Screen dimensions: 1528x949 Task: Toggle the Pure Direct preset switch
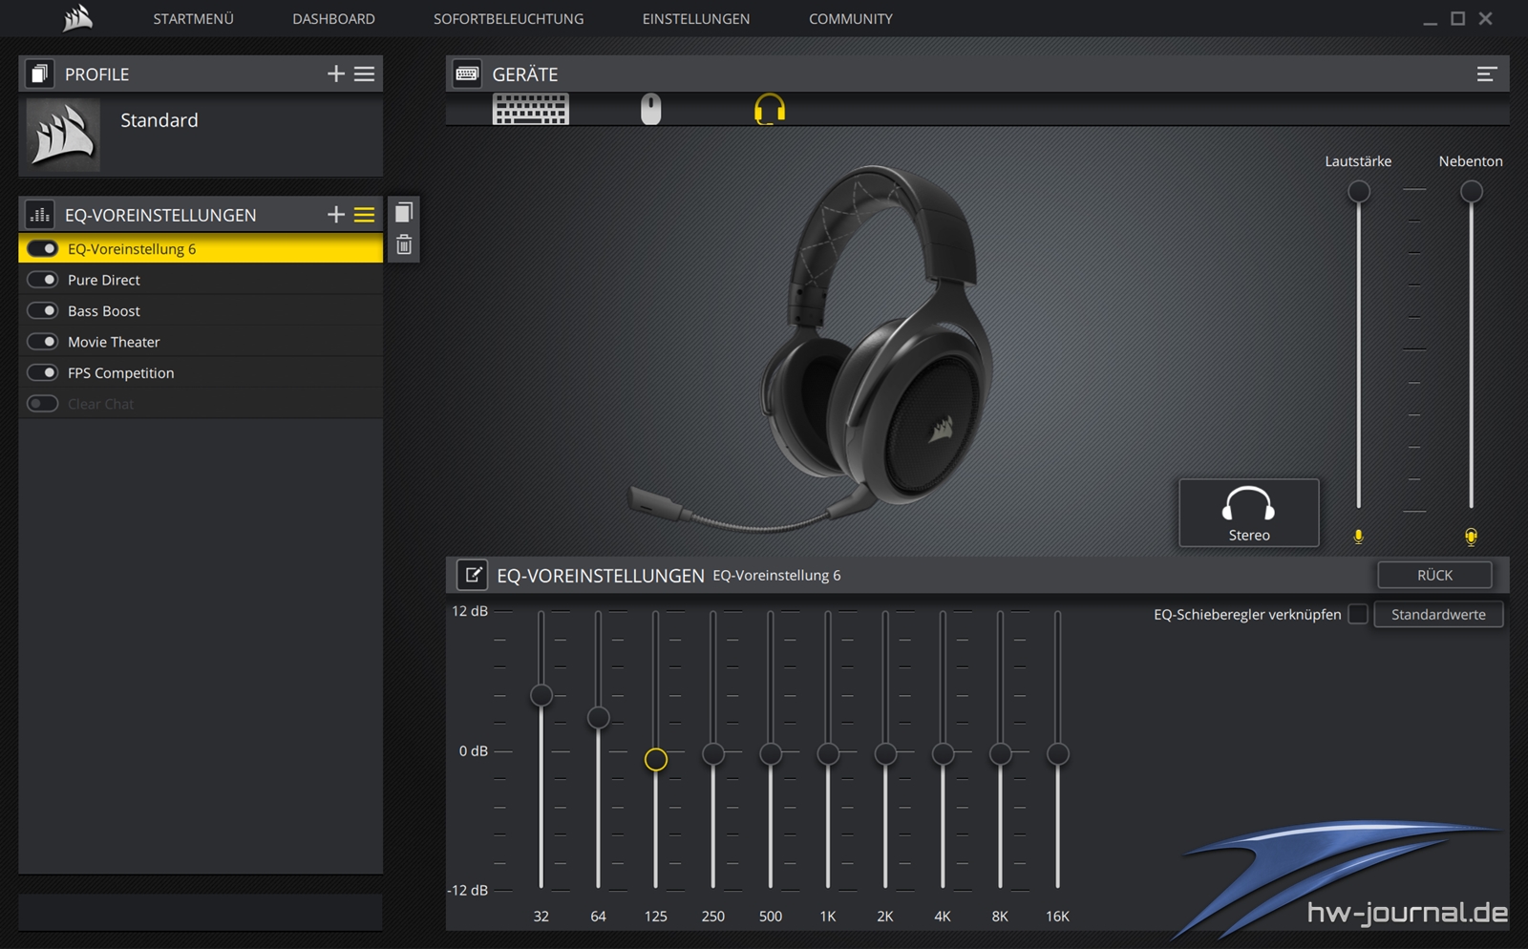(43, 280)
